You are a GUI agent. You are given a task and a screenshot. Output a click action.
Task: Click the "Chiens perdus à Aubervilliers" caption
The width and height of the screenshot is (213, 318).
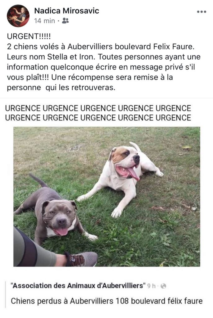click(x=107, y=301)
